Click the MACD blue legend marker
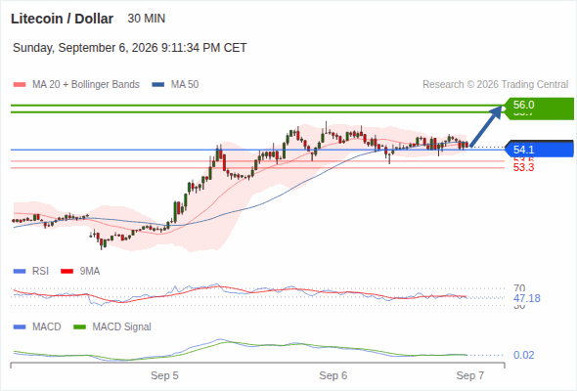Image resolution: width=577 pixels, height=391 pixels. tap(20, 327)
